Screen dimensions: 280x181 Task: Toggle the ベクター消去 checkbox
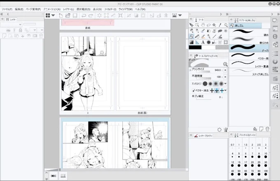[194, 91]
